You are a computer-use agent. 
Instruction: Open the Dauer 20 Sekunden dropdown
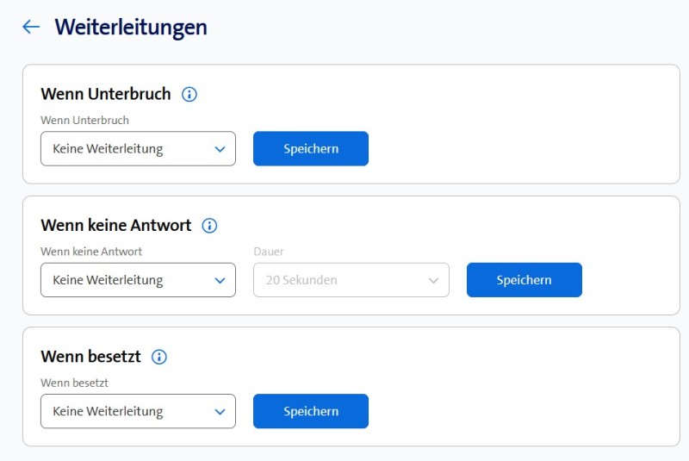[351, 280]
